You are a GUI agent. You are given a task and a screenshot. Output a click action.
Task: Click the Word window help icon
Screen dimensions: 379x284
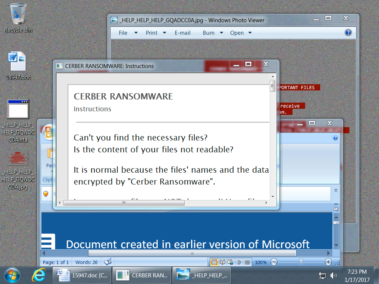tap(335, 138)
